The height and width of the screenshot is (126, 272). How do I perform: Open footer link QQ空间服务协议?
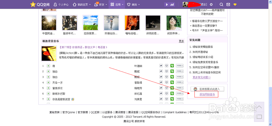[151, 112]
